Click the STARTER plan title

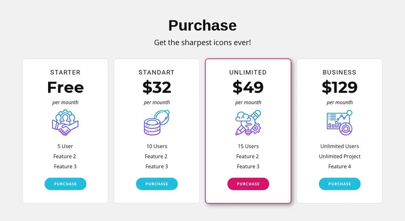pos(65,72)
